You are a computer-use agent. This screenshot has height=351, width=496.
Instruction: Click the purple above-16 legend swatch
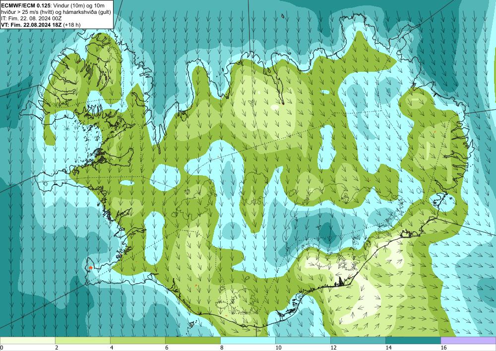pos(469,340)
